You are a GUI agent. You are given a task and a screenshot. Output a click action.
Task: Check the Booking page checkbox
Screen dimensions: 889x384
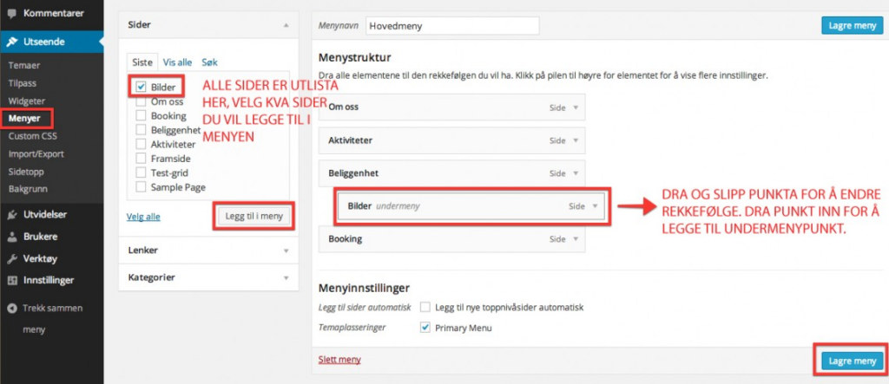(141, 115)
